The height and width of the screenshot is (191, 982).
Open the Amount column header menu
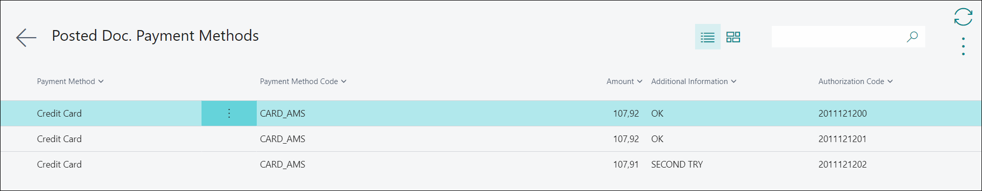624,81
